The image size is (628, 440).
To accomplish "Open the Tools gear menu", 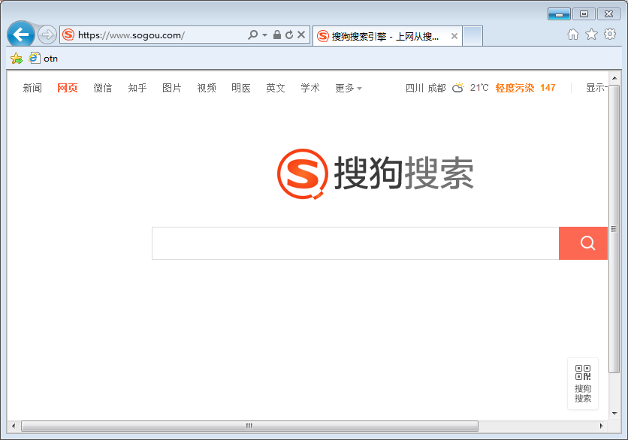I will 610,34.
